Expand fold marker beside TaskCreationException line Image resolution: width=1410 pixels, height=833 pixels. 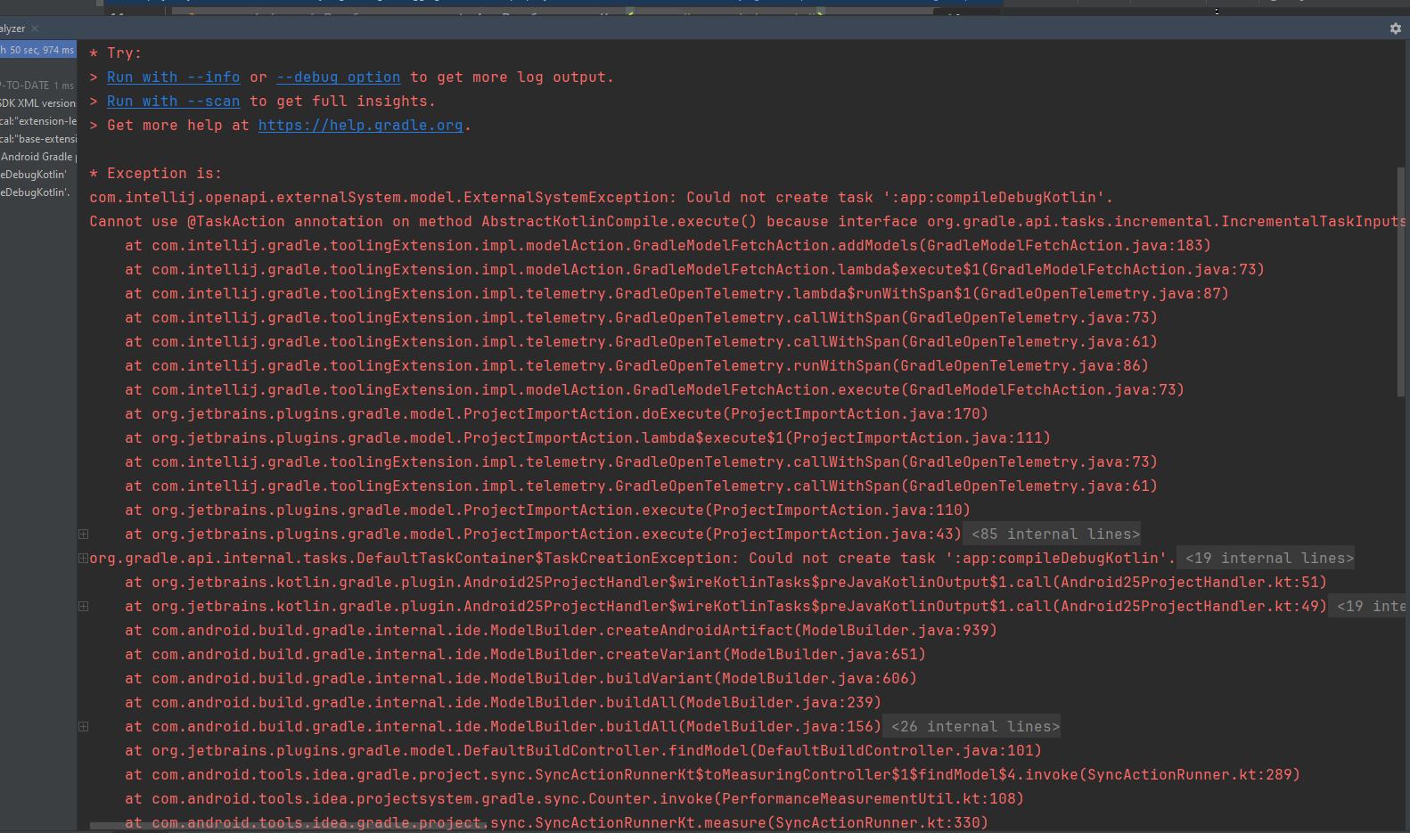tap(83, 559)
